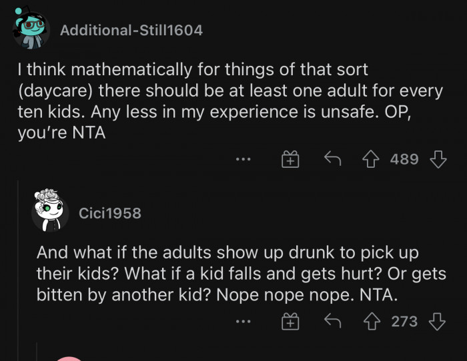This screenshot has width=467, height=361.
Task: Downvote Cici1958's reply
Action: tap(438, 322)
